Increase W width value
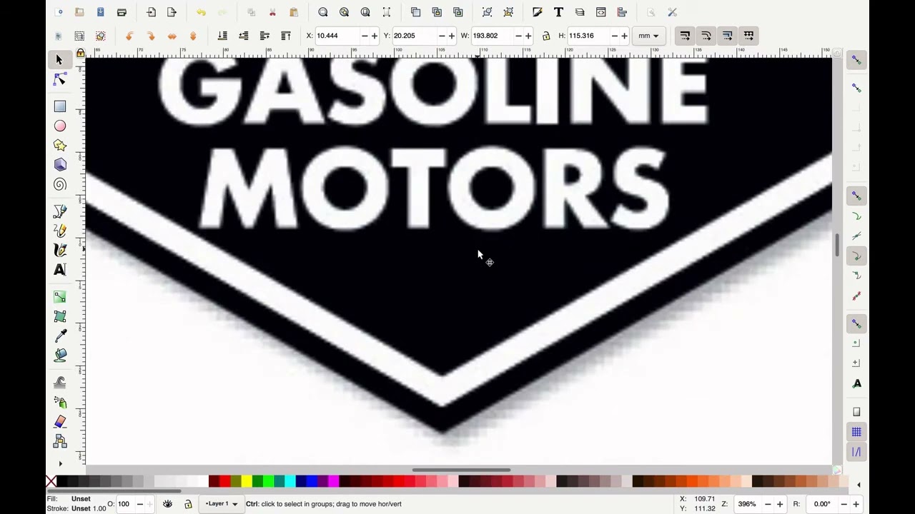The image size is (915, 514). pos(528,36)
